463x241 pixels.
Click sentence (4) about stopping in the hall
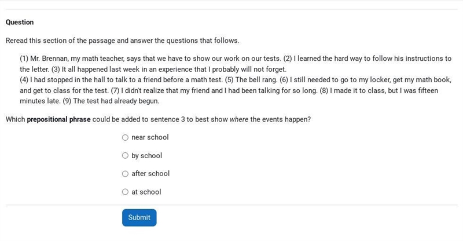click(122, 80)
